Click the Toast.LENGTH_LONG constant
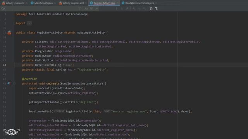The height and width of the screenshot is (139, 248). point(169,112)
